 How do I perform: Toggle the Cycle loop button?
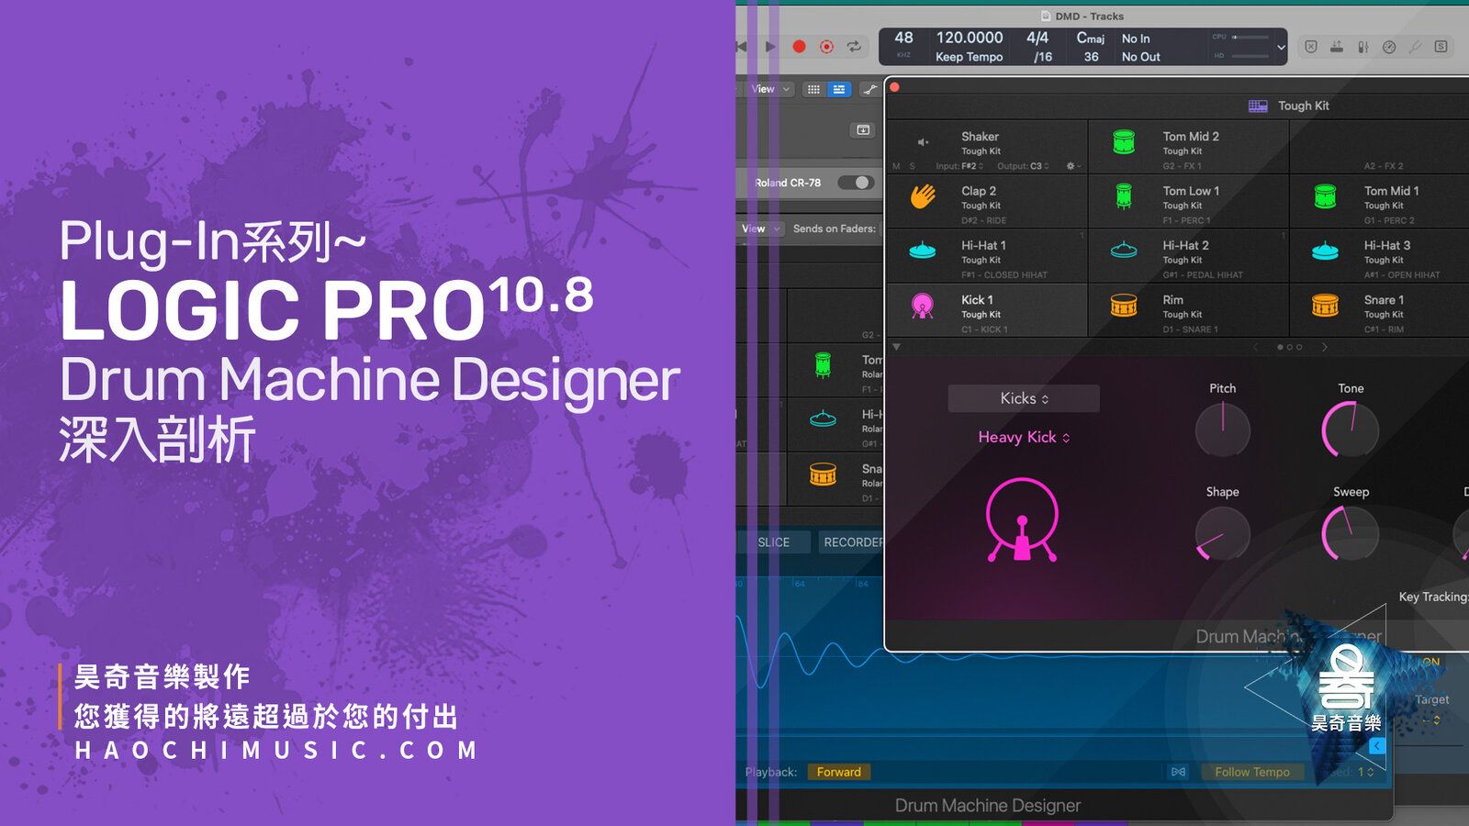(x=854, y=47)
